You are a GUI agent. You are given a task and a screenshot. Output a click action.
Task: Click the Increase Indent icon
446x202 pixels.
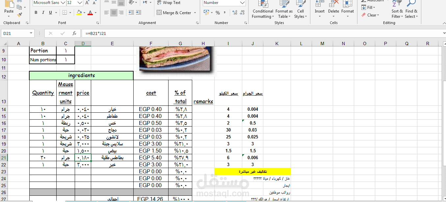pos(139,13)
